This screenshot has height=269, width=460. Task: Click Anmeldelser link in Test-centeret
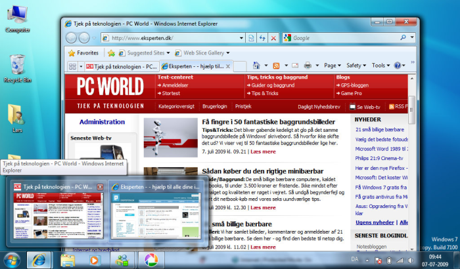175,85
